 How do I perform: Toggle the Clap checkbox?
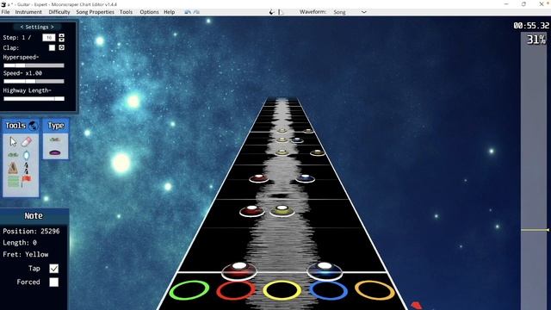52,48
